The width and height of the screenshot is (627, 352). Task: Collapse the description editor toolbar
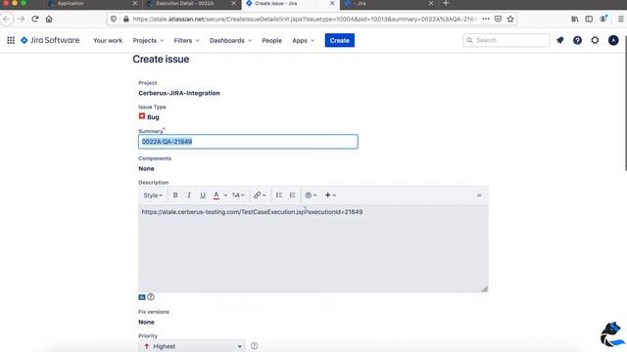click(x=479, y=196)
